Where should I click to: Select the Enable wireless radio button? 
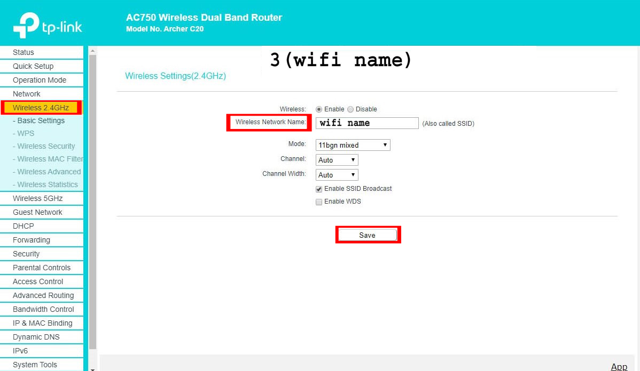[x=319, y=109]
